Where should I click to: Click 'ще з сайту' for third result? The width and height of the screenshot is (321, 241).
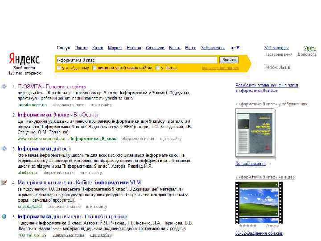tap(91, 173)
